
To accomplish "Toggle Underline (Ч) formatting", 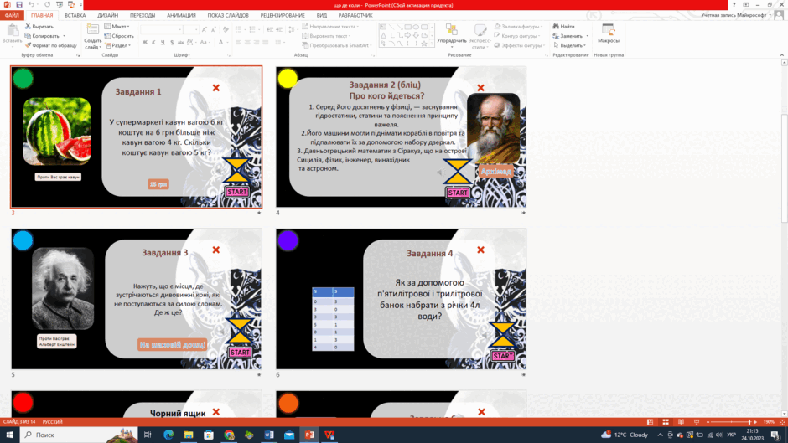I will pos(163,43).
